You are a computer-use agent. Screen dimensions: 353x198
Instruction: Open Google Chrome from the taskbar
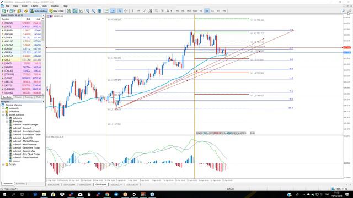click(x=107, y=194)
